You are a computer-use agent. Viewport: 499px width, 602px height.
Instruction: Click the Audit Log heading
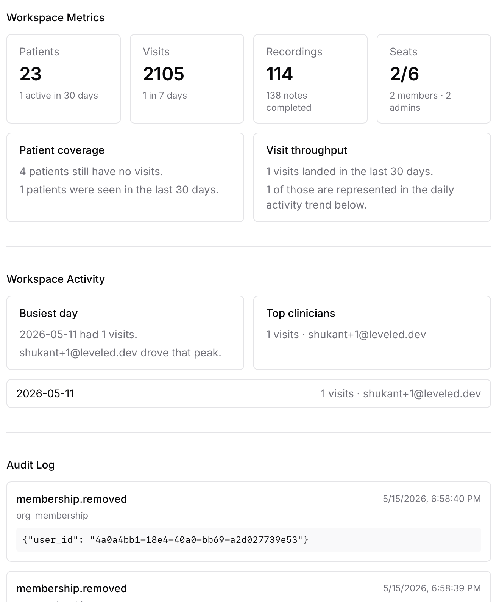click(31, 465)
